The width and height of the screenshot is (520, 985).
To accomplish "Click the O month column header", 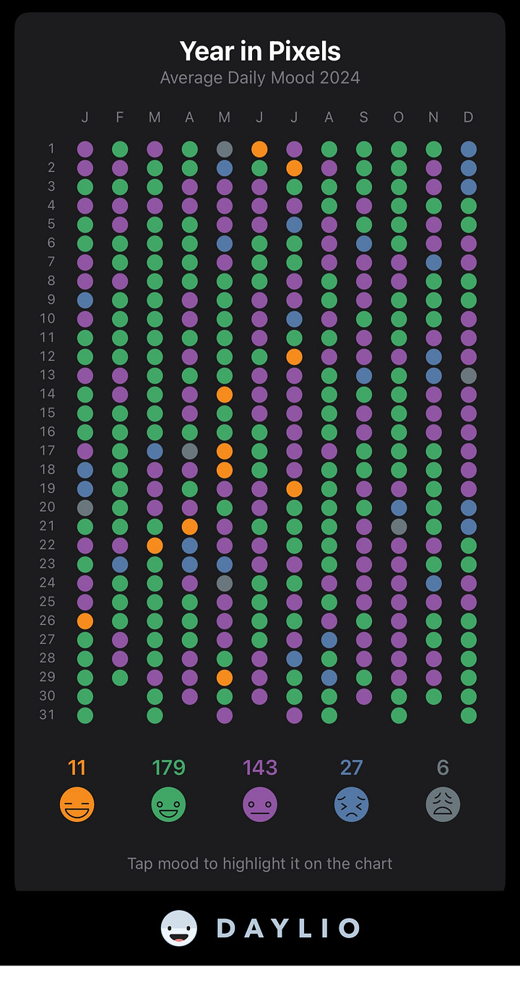I will [x=399, y=118].
